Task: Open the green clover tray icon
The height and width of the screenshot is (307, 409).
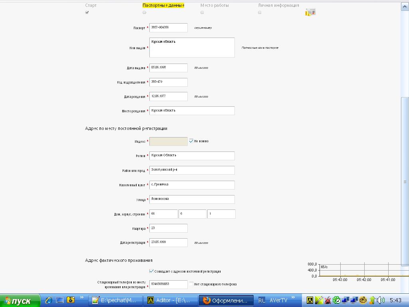Action: pyautogui.click(x=336, y=300)
